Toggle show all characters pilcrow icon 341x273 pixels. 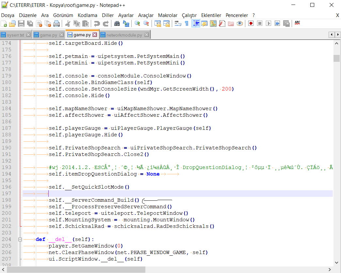click(x=187, y=24)
